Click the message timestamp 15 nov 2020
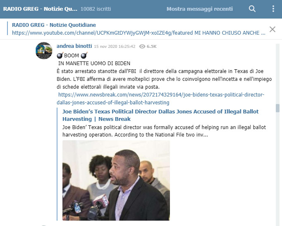This screenshot has width=282, height=226. tap(115, 47)
